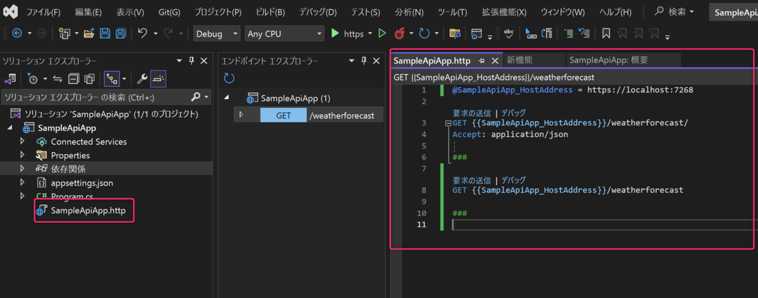Click Show All Files stacked pages icon
This screenshot has height=298, width=758.
tap(89, 79)
